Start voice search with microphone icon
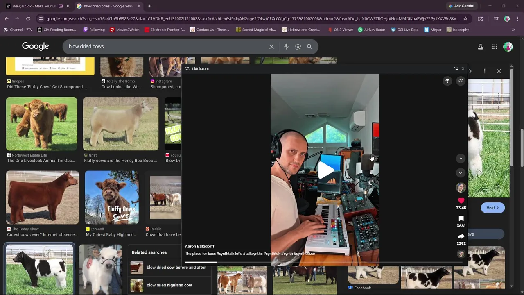 coord(286,47)
